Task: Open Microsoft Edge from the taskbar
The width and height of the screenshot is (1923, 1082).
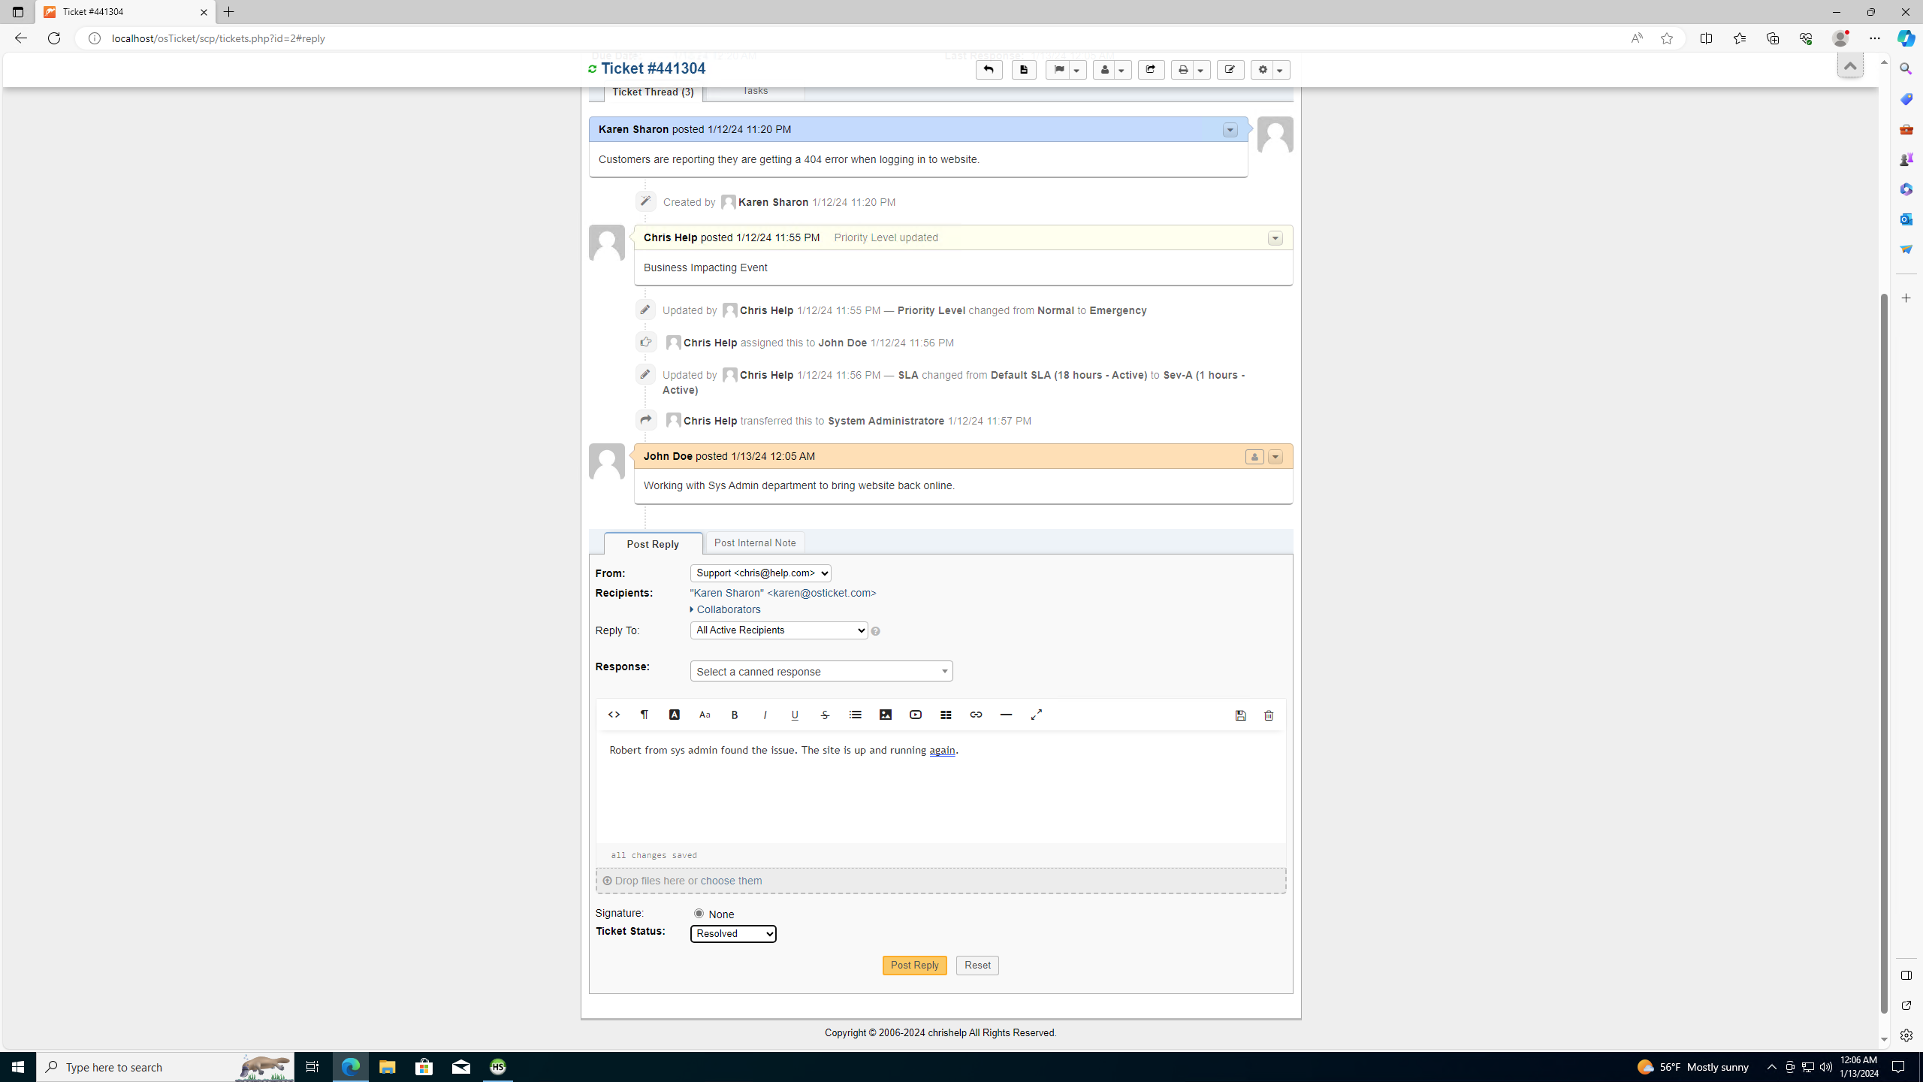Action: pos(350,1066)
